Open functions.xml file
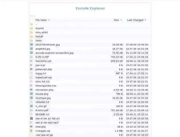This screenshot has height=137, width=180. 43,61
